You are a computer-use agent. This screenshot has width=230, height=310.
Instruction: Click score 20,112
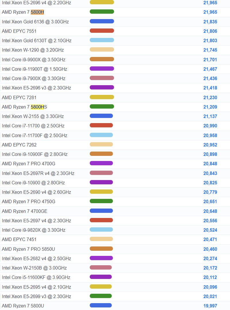(210, 278)
